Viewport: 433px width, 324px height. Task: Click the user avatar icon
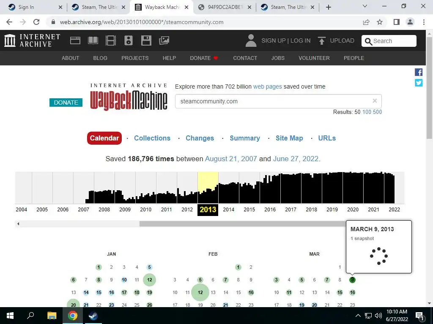pyautogui.click(x=251, y=40)
